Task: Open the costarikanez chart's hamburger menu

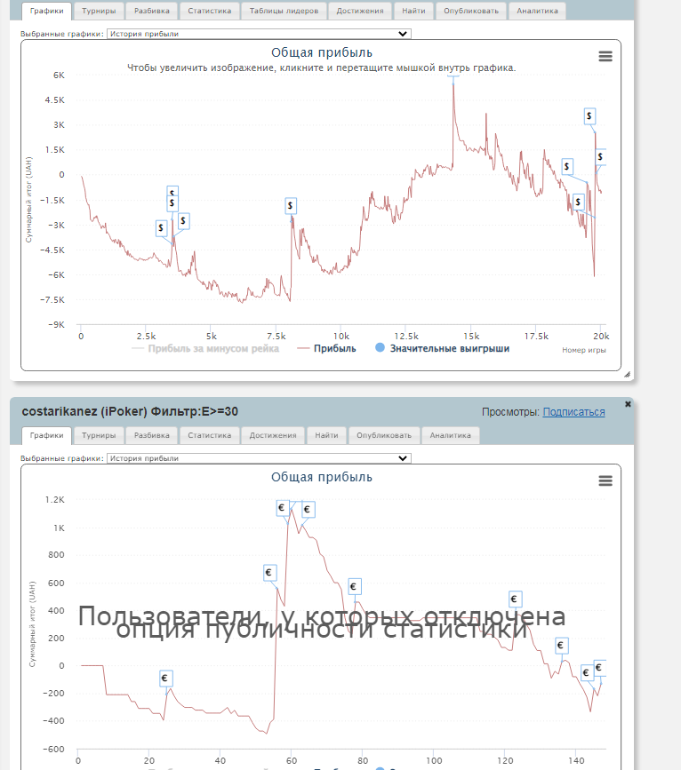Action: coord(605,480)
